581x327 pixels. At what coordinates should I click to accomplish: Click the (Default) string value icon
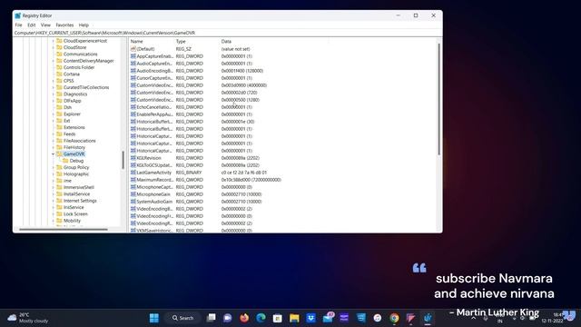pos(133,49)
